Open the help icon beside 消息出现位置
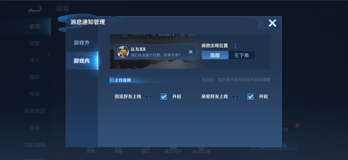 tap(235, 45)
